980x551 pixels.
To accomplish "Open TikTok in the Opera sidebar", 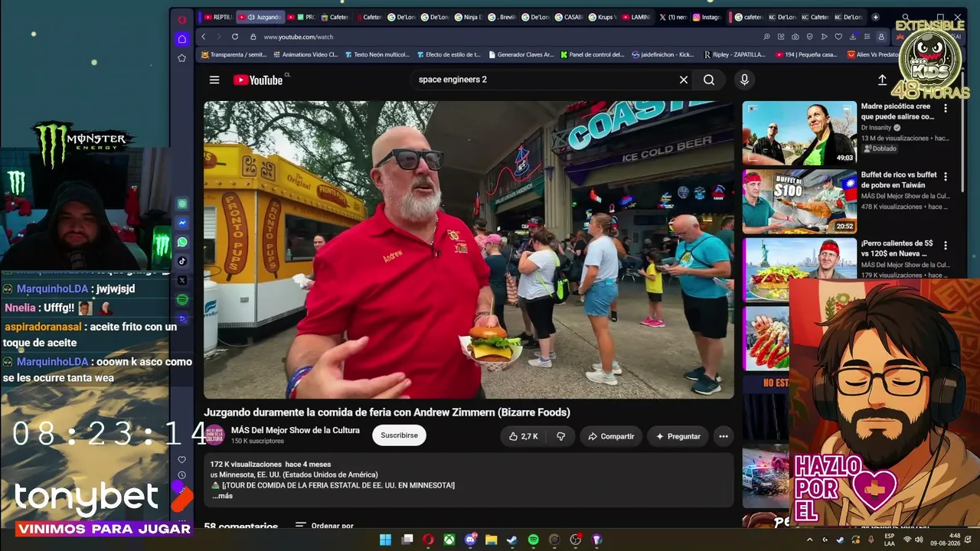I will click(182, 261).
